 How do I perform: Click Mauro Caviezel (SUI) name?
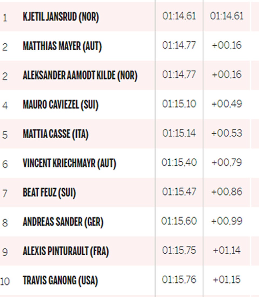pos(60,105)
